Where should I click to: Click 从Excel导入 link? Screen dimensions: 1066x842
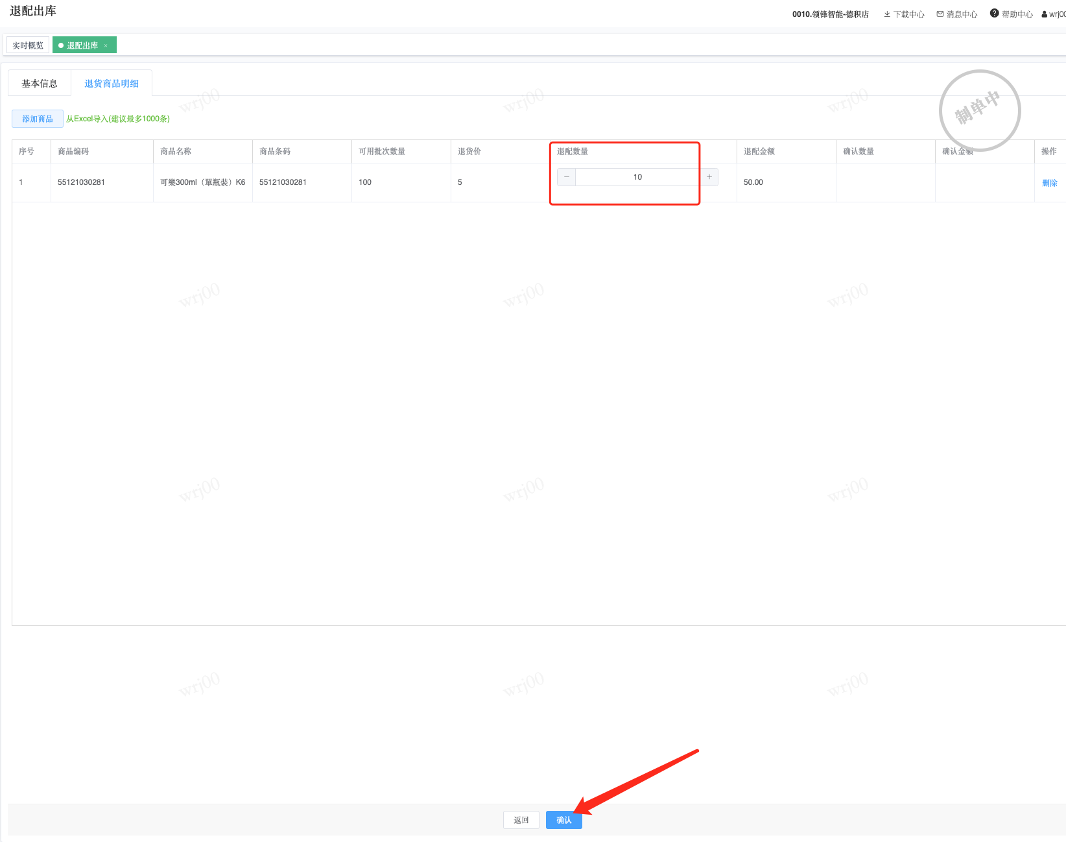[118, 119]
